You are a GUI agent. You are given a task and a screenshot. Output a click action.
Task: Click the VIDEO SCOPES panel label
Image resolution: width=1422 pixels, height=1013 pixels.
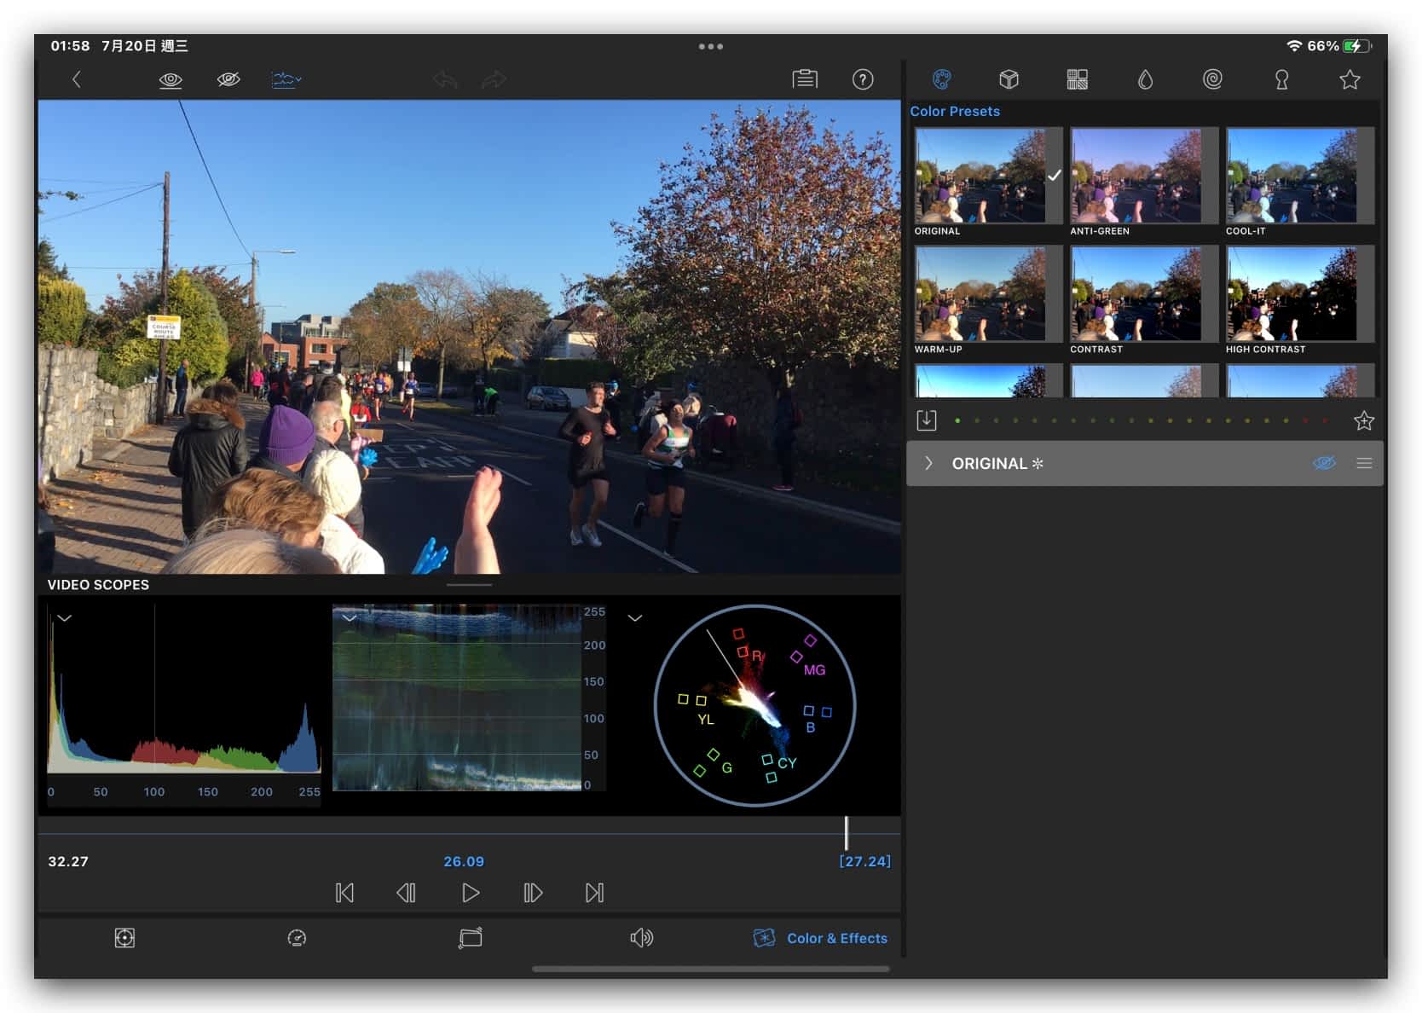(98, 585)
